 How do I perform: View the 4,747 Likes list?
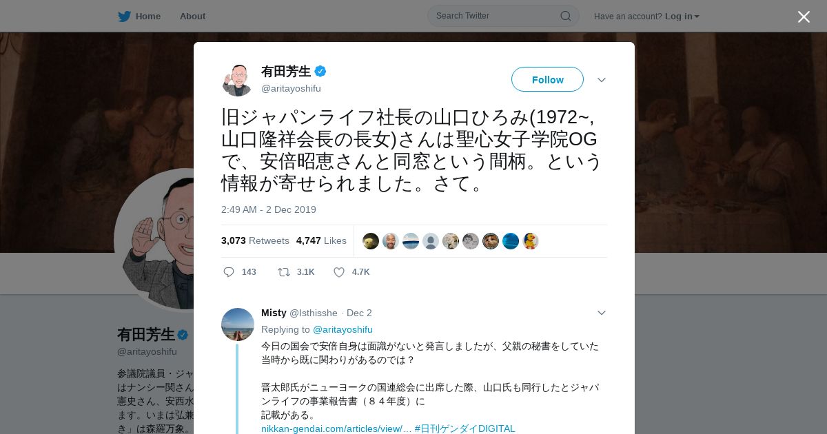[321, 240]
